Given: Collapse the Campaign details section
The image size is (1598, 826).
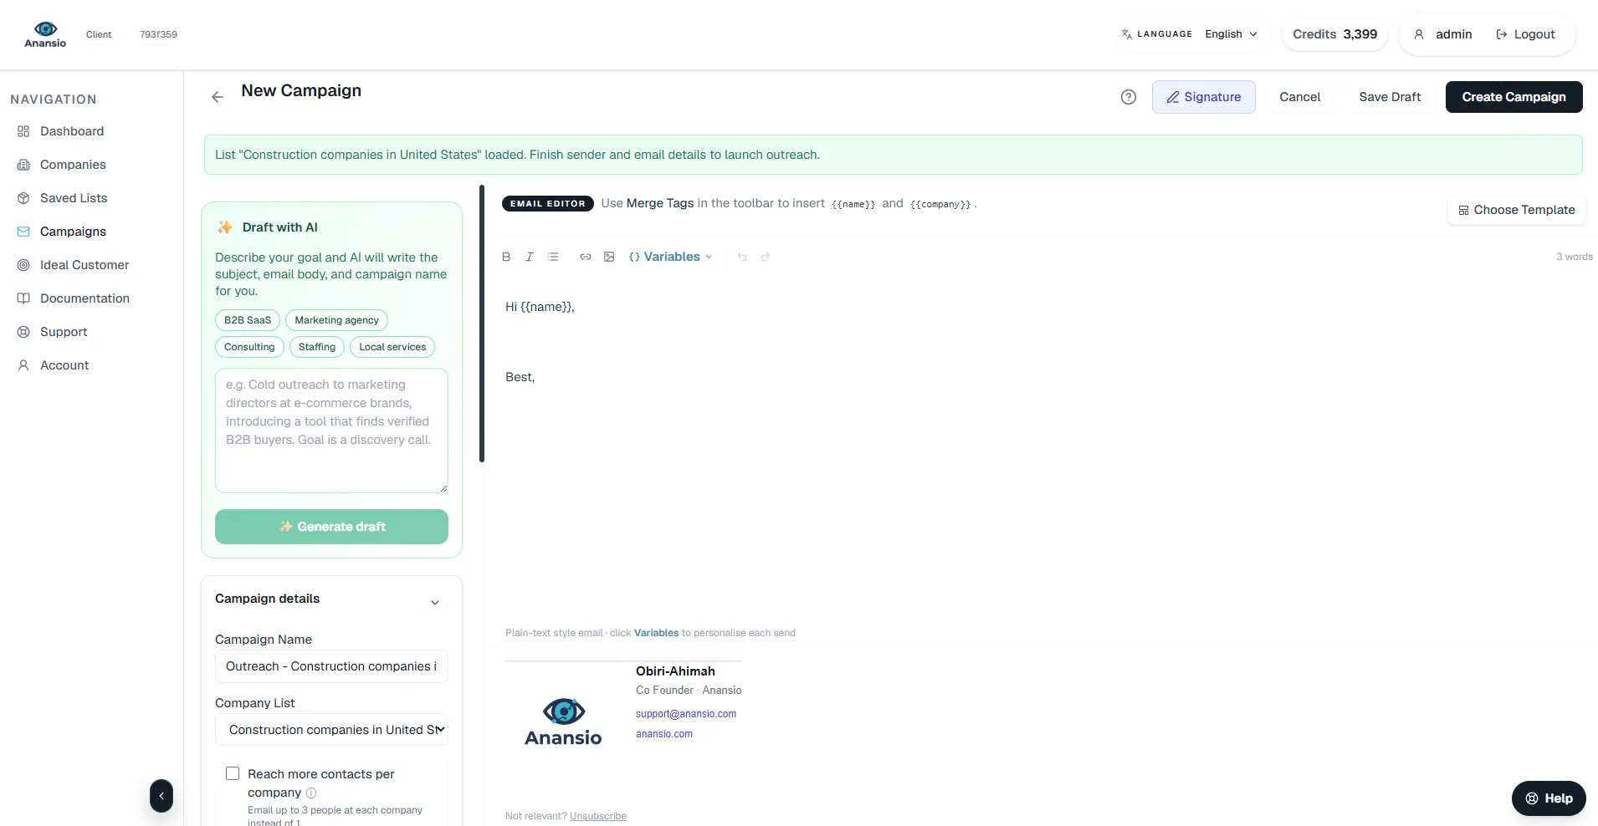Looking at the screenshot, I should pyautogui.click(x=435, y=603).
